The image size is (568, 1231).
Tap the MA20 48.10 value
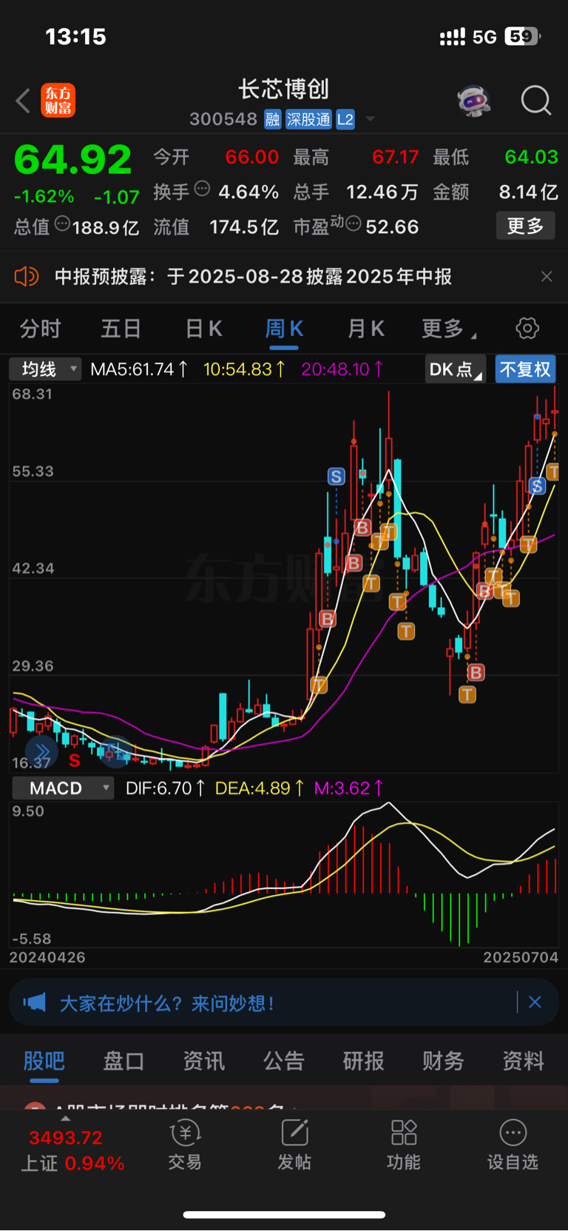tap(342, 369)
